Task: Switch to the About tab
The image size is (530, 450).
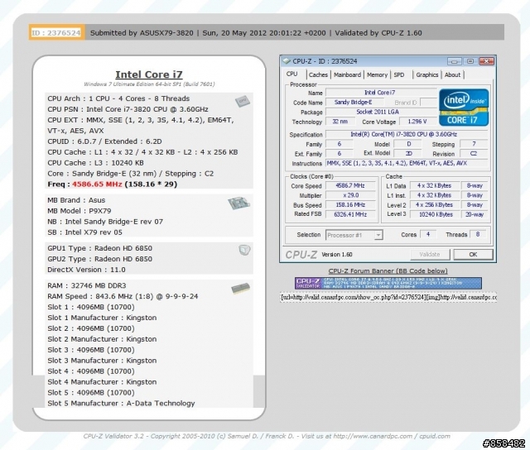Action: click(x=452, y=74)
